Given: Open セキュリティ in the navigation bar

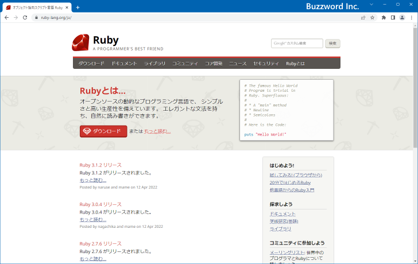Looking at the screenshot, I should point(266,63).
